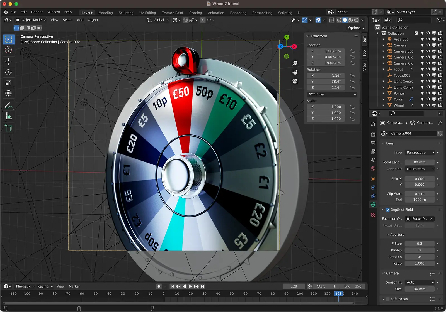Hide the Wheel object in viewport
The width and height of the screenshot is (446, 312).
pos(428,105)
